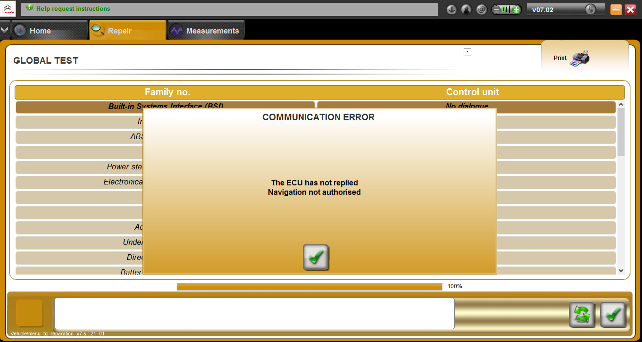Open the user profile icon

467,9
